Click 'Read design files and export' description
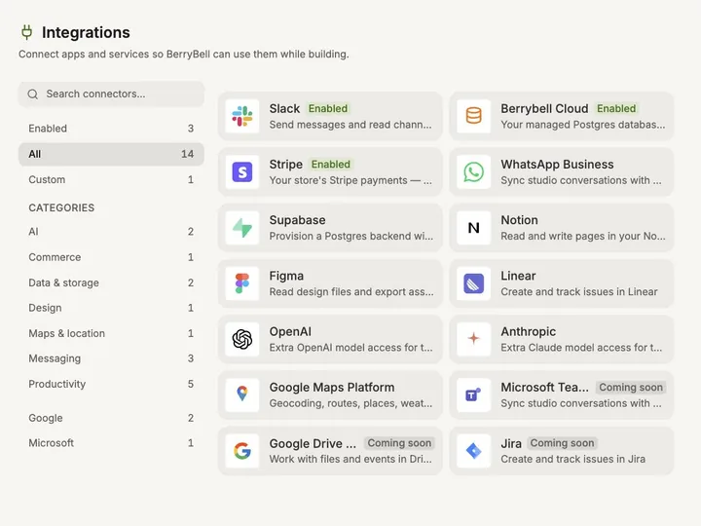Screen dimensions: 701x526 350,291
